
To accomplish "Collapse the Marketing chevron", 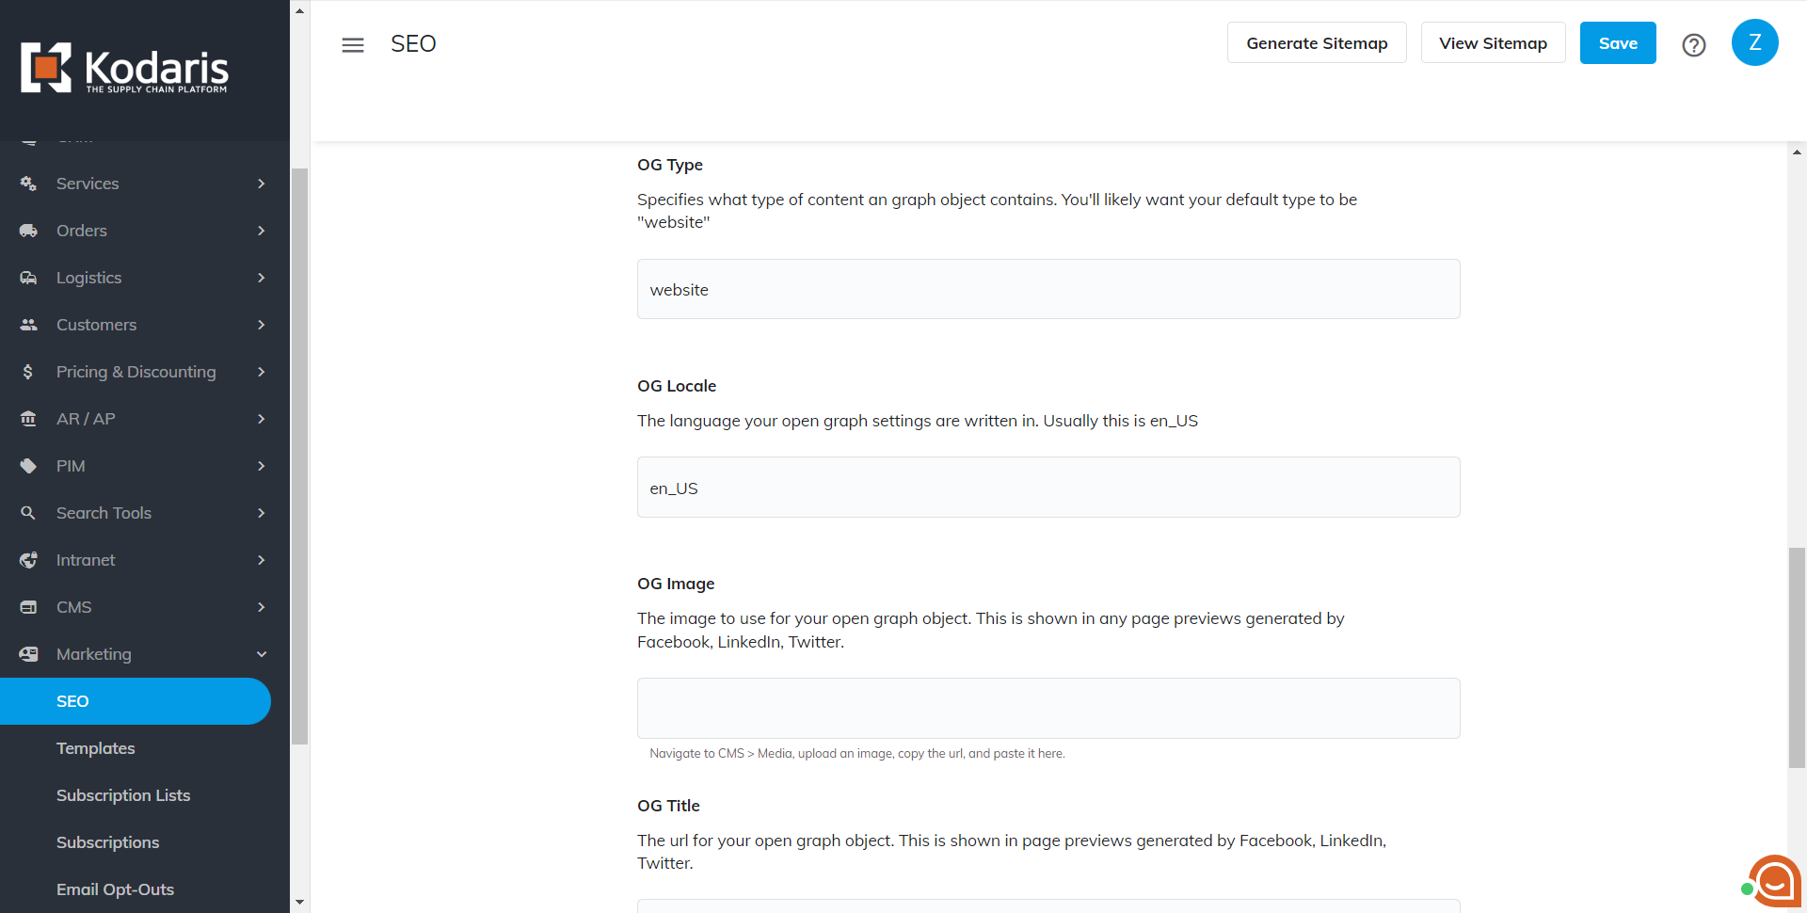I will (262, 654).
